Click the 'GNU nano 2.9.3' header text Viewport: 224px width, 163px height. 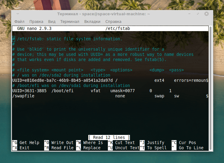click(34, 28)
